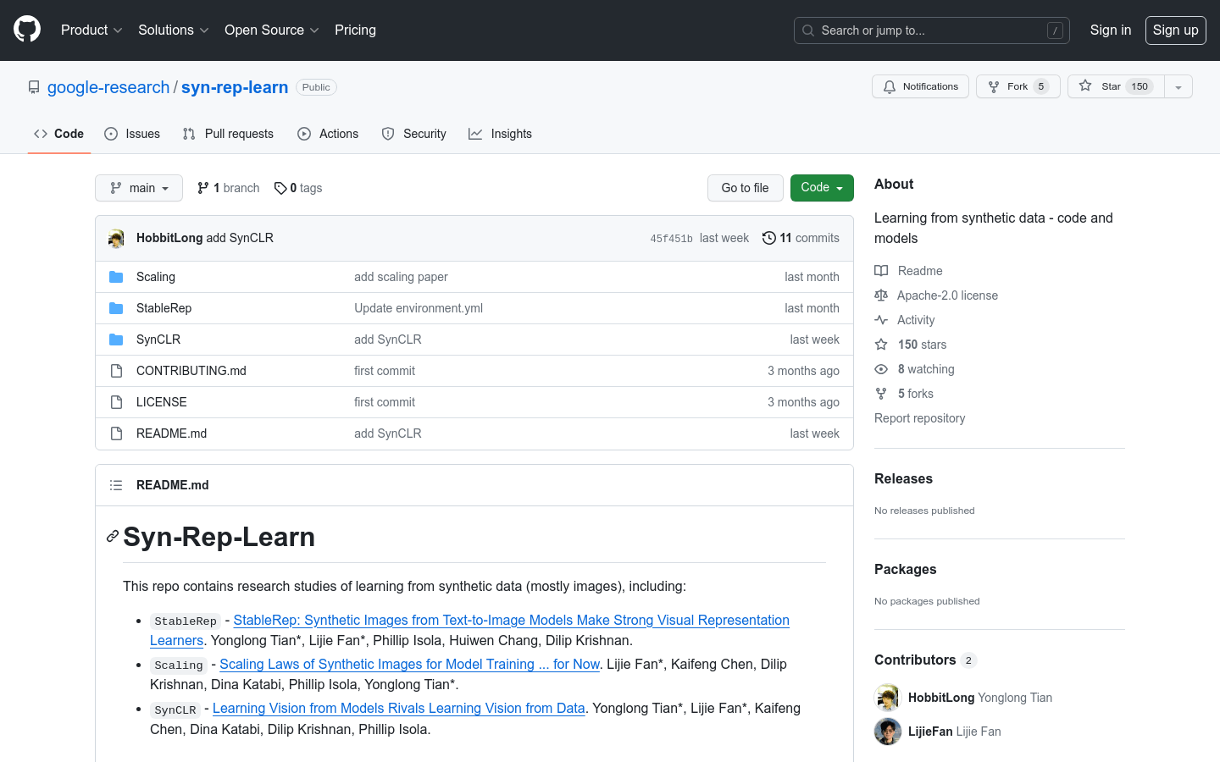Click the pulse icon beside Activity

click(x=881, y=320)
